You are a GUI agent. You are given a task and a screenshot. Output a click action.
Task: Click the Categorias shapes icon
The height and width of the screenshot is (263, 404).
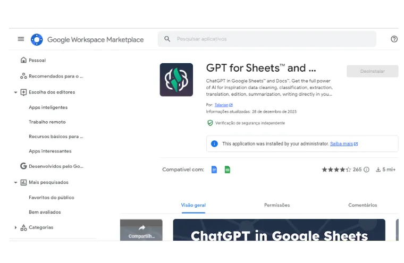click(23, 227)
